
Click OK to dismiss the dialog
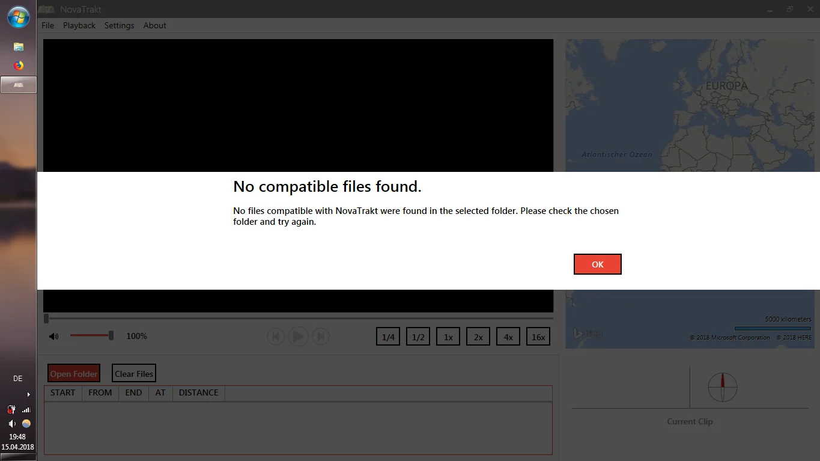[x=597, y=264]
